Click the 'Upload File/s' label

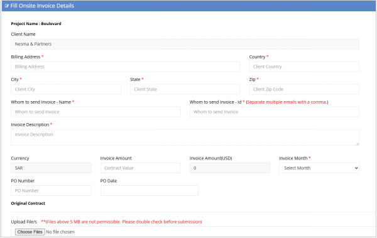[24, 222]
